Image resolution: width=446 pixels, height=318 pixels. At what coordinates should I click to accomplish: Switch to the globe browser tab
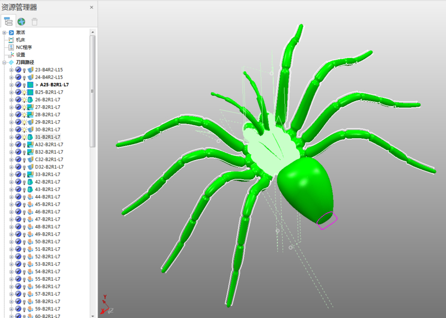tap(21, 22)
